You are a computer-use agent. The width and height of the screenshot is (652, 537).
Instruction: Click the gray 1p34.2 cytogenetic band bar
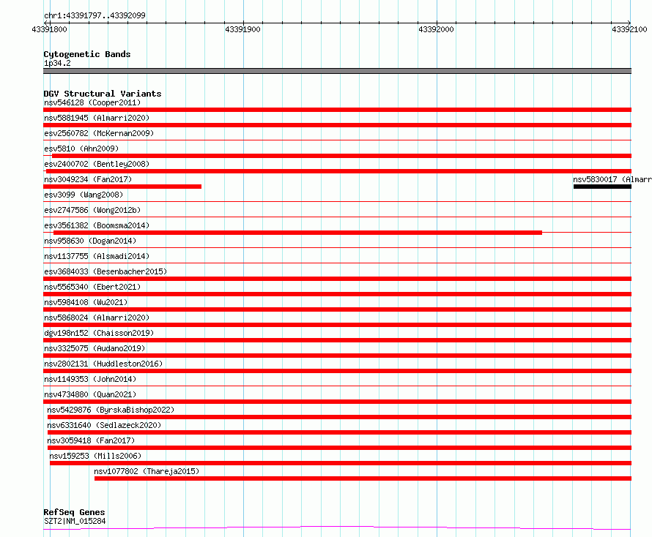(x=337, y=71)
